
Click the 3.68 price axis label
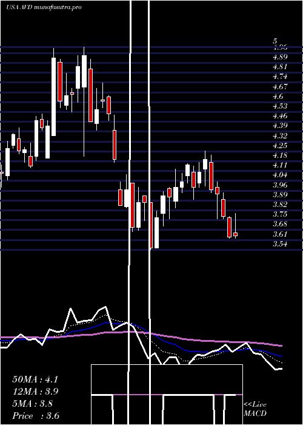(280, 224)
